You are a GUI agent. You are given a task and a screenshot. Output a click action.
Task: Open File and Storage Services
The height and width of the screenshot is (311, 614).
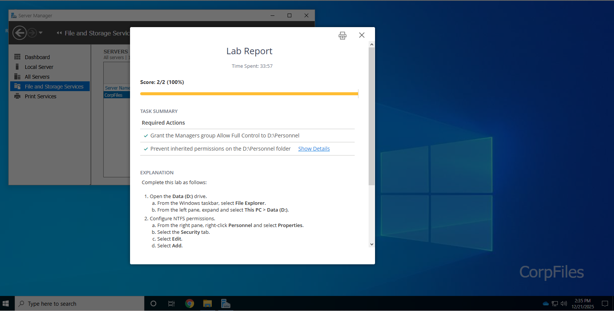(x=54, y=87)
